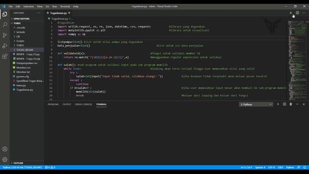The image size is (309, 174).
Task: Click 'Spaces: 4' indentation setting
Action: (260, 167)
